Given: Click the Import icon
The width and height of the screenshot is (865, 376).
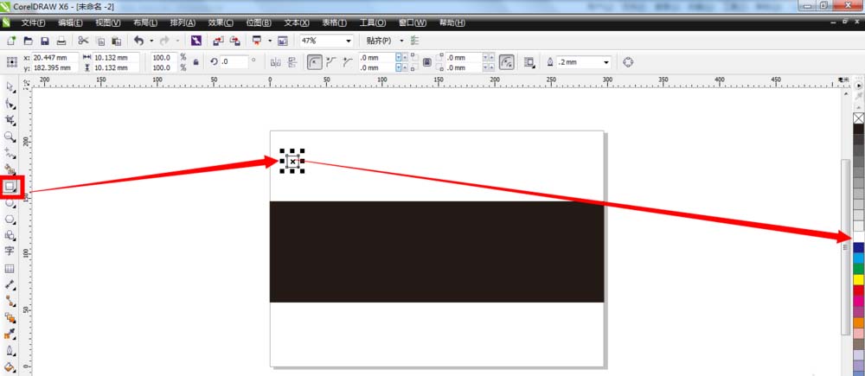Looking at the screenshot, I should [x=219, y=41].
